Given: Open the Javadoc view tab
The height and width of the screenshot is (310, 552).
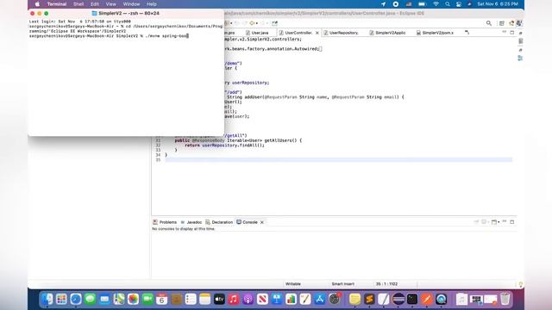Looking at the screenshot, I should pyautogui.click(x=191, y=222).
